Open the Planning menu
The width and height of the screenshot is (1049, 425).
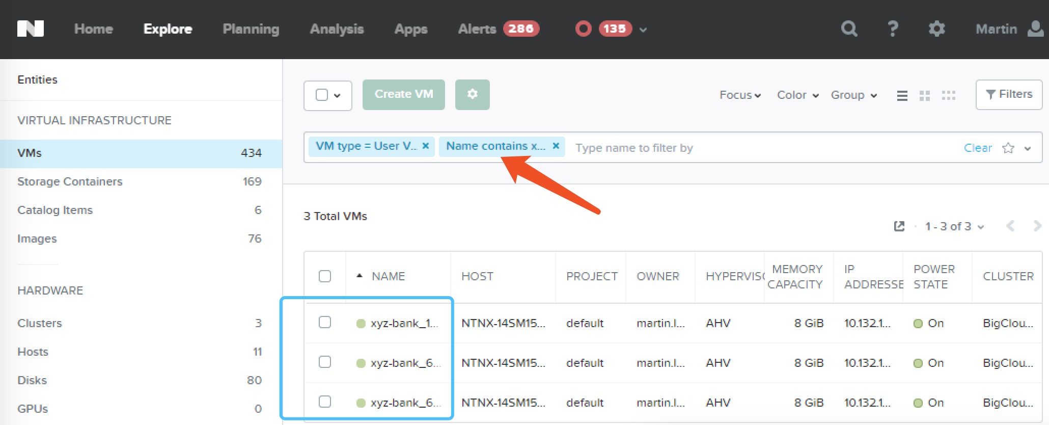click(251, 29)
